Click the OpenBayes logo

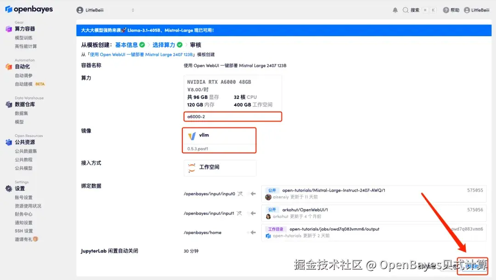pyautogui.click(x=29, y=9)
